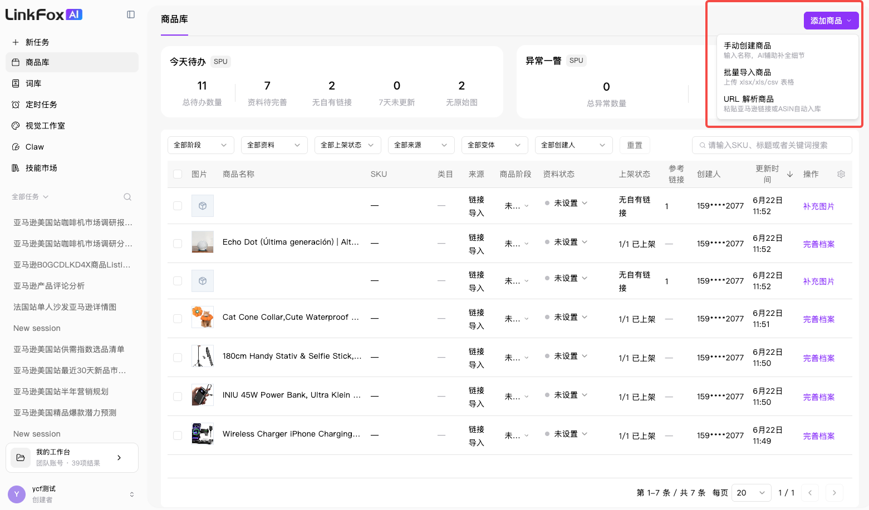Viewport: 869px width, 510px height.
Task: Open task 法国站单人沙发亚马逊详情图
Action: click(x=65, y=307)
